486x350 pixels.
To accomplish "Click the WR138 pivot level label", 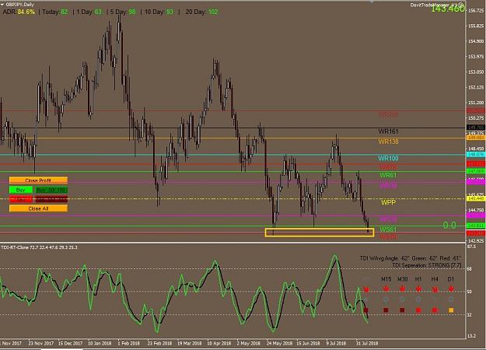I will [388, 142].
